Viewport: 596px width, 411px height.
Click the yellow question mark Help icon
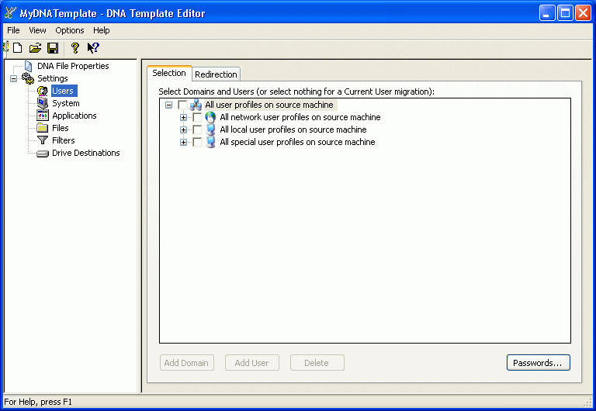click(x=74, y=48)
